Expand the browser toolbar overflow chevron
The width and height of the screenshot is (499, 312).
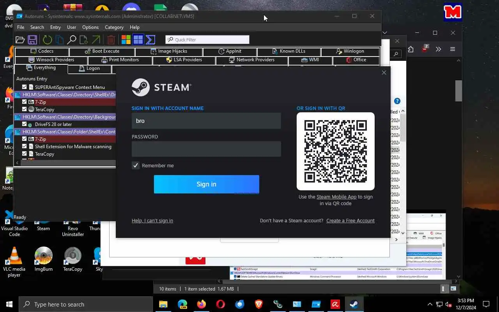[x=439, y=49]
